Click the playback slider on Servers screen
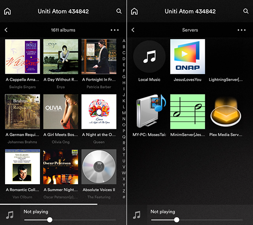Viewport: 253px width, 225px height. [176, 220]
